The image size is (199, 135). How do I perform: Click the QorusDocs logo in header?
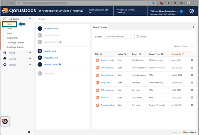(x=19, y=11)
